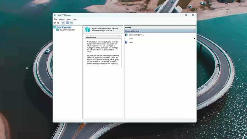This screenshot has width=247, height=139.
Task: Open the Action menu
Action: click(62, 19)
